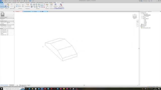161x90 pixels.
Task: Toggle the checkbox under Материал row
Action: point(8,23)
